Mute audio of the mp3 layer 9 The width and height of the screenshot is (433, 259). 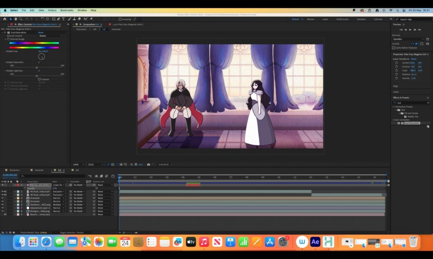[x=5, y=214]
